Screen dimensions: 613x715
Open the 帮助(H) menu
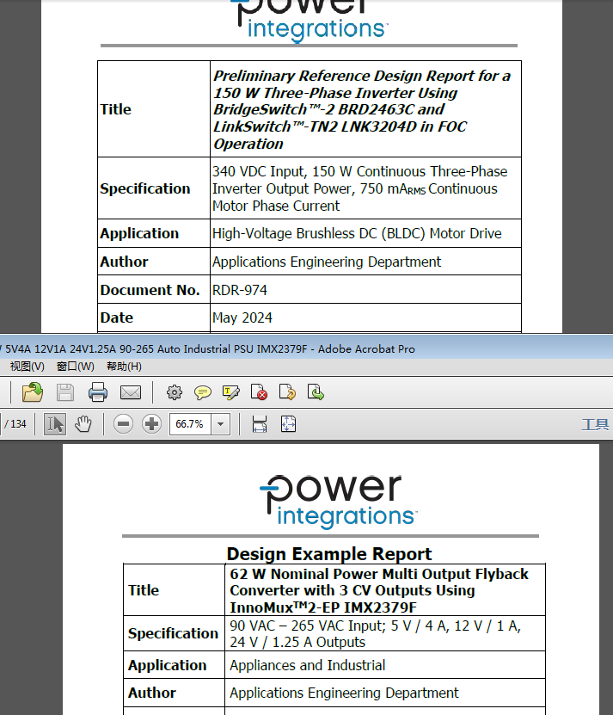pyautogui.click(x=124, y=367)
